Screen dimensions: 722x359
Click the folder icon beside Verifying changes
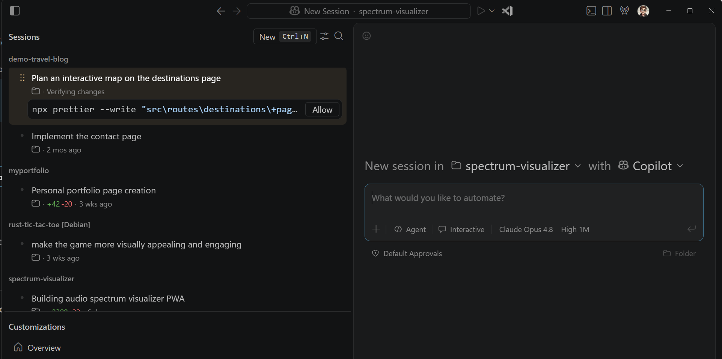click(36, 91)
